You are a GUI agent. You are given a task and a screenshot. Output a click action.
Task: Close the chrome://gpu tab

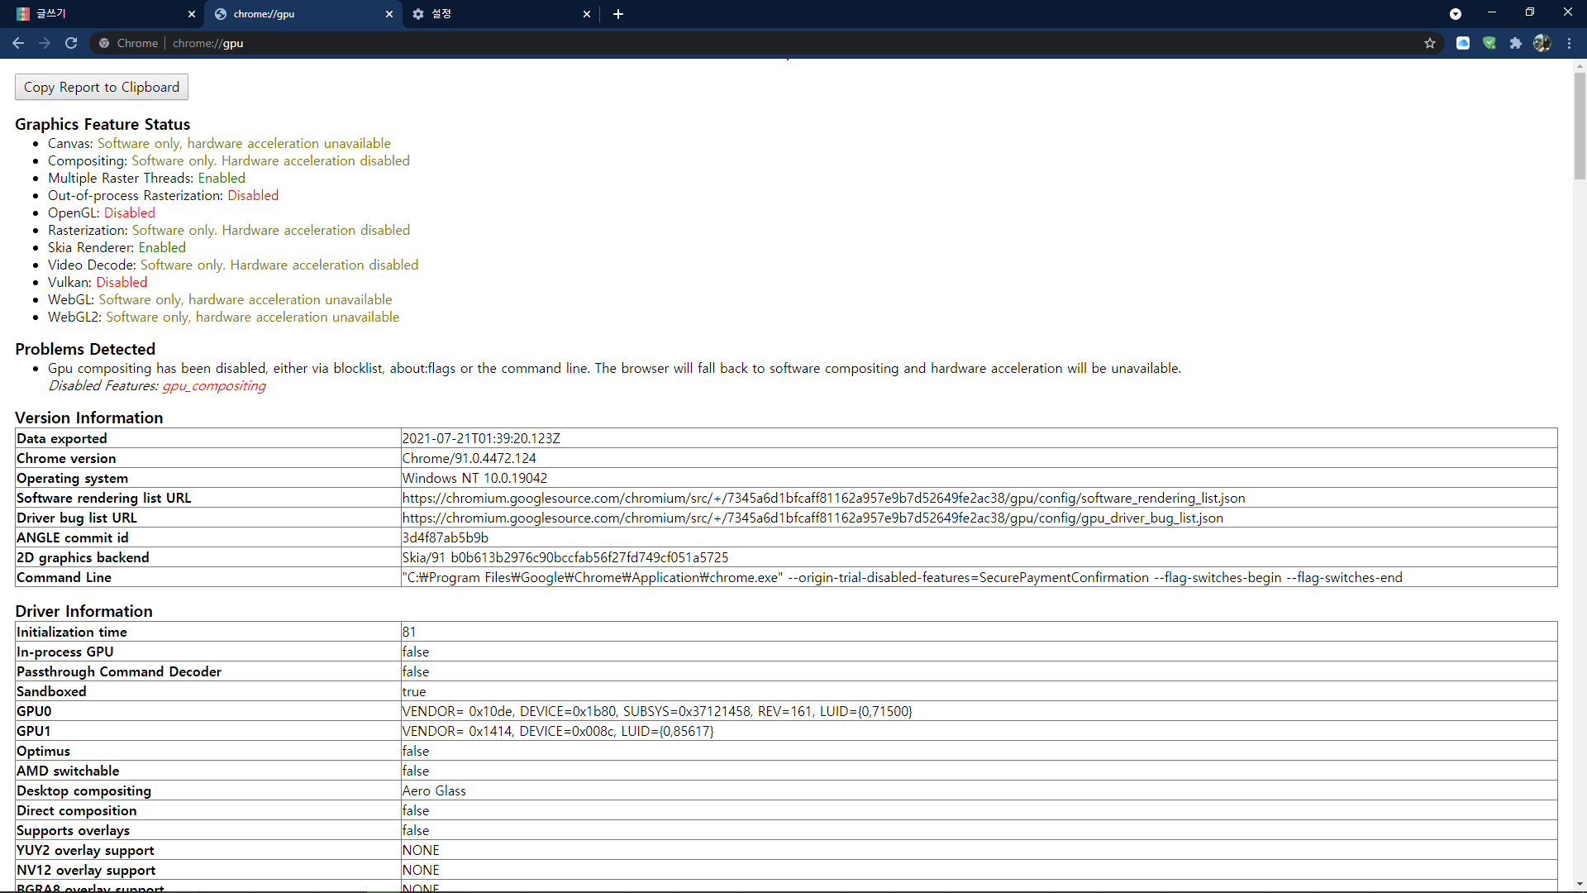[389, 14]
